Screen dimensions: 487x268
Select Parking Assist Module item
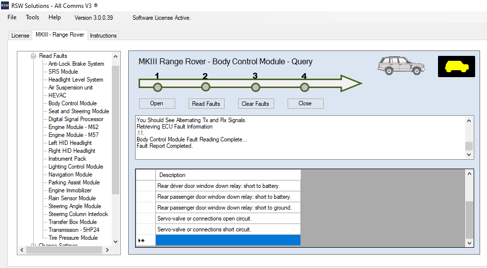click(x=74, y=182)
